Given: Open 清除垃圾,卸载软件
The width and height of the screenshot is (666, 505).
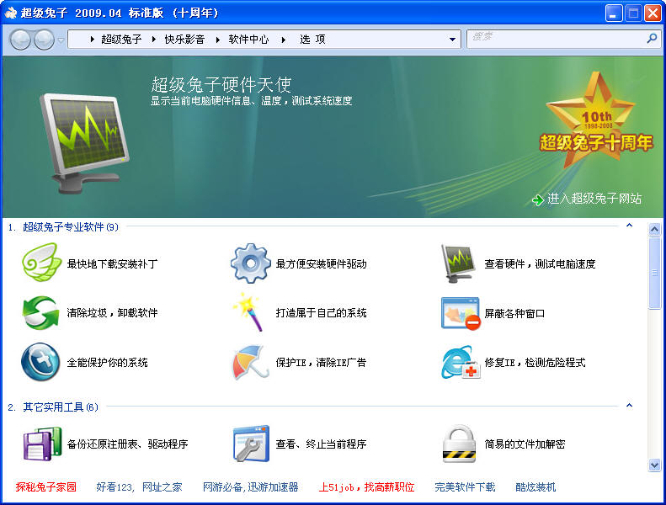Looking at the screenshot, I should point(112,313).
